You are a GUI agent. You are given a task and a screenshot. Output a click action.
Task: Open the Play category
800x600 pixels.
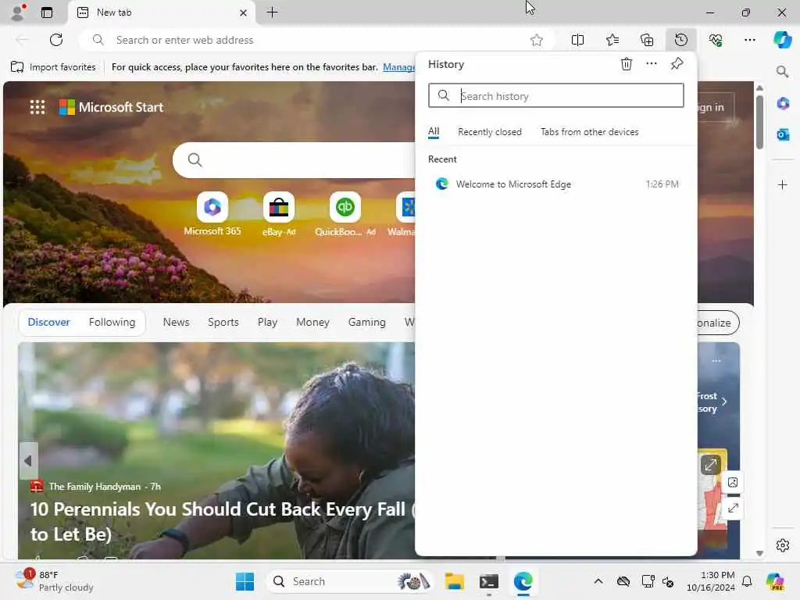pyautogui.click(x=267, y=323)
